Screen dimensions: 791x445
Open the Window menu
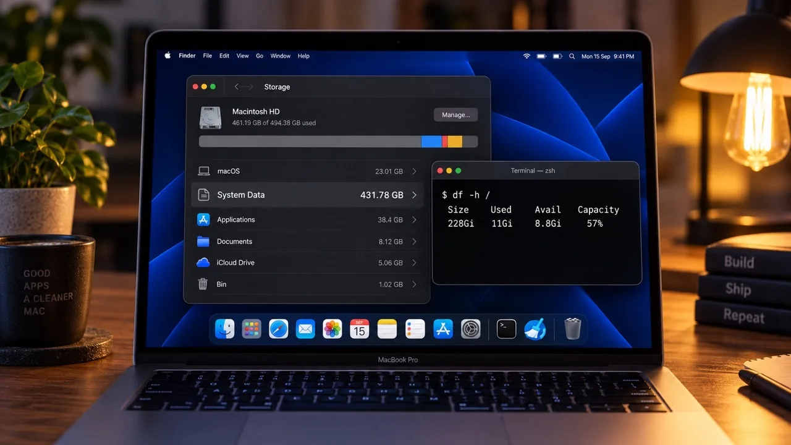pos(281,56)
